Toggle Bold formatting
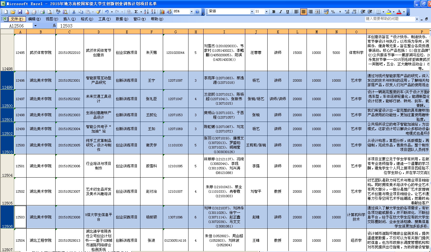 (274, 12)
